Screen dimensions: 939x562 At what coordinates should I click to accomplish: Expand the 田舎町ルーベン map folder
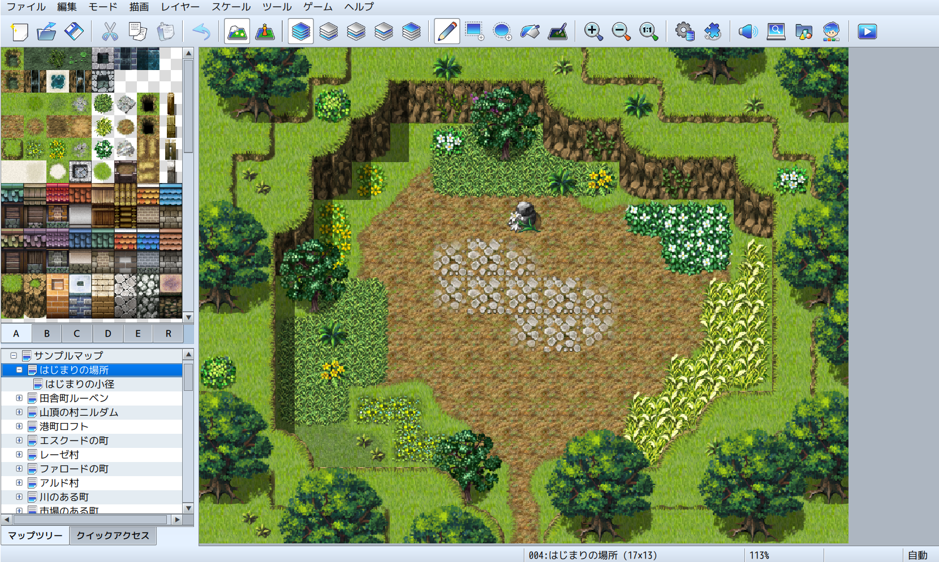coord(19,398)
